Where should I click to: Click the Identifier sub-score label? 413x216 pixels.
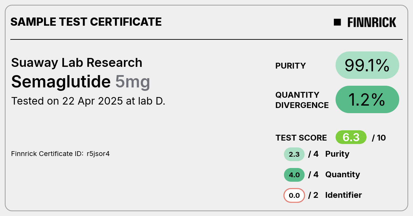343,195
